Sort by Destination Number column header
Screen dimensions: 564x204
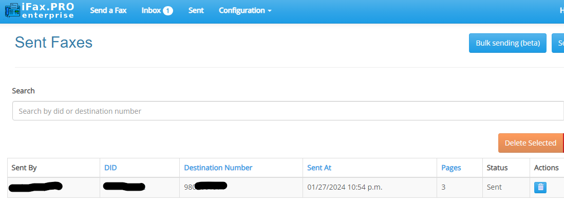click(x=218, y=168)
